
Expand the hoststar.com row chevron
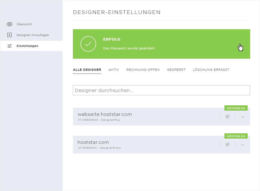coord(243,145)
